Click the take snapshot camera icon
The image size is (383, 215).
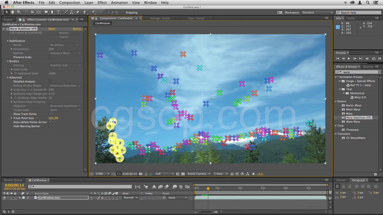coord(141,174)
